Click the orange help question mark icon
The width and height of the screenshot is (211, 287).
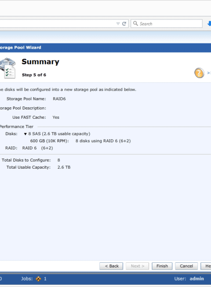[199, 73]
